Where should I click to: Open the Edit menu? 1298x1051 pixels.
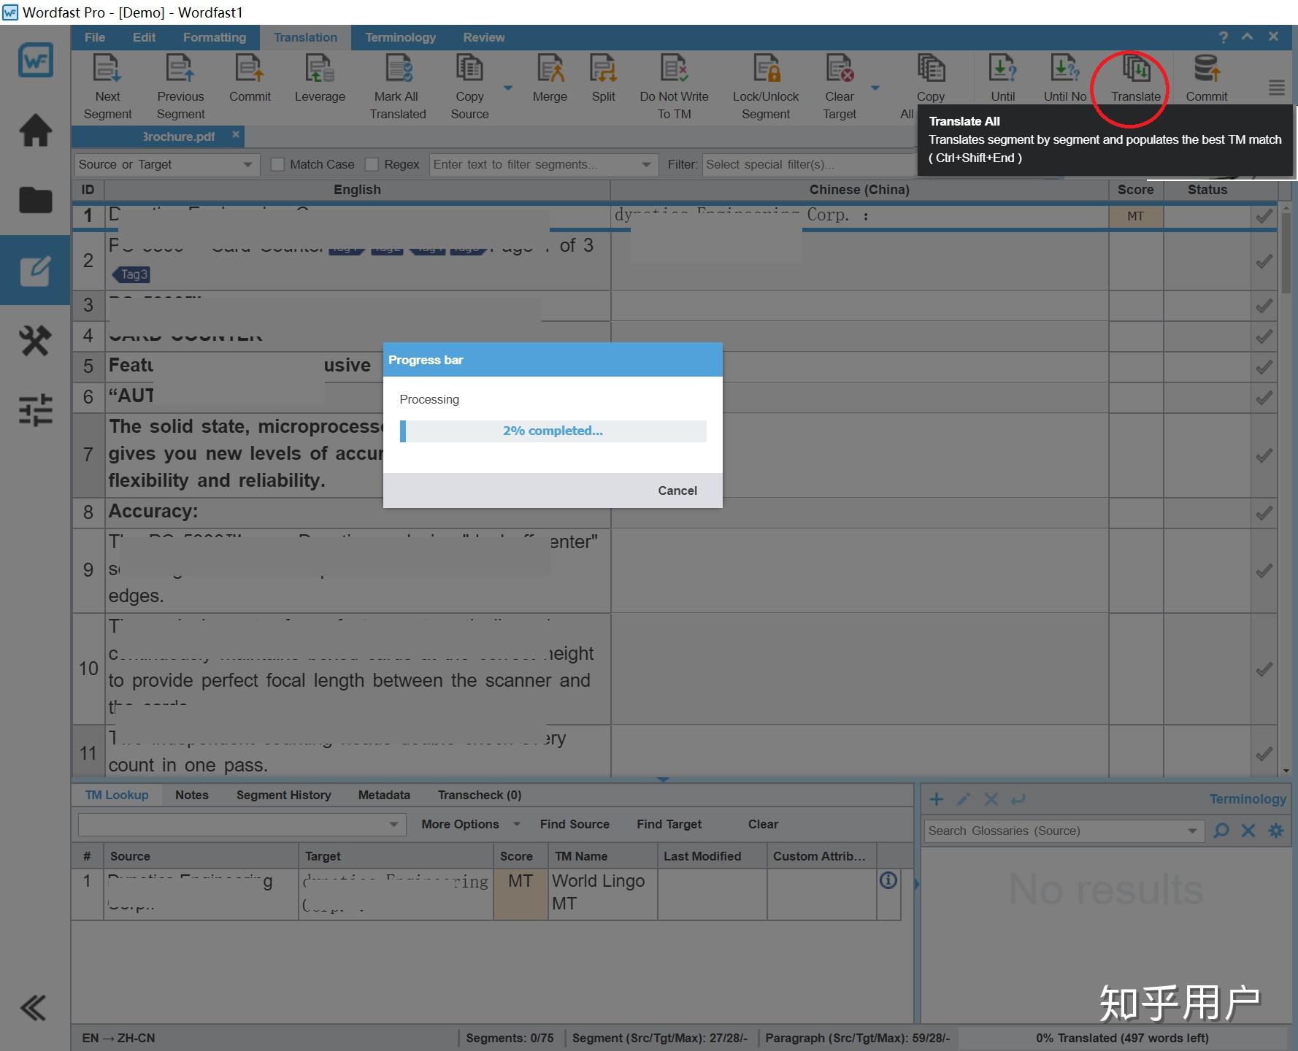[x=144, y=37]
